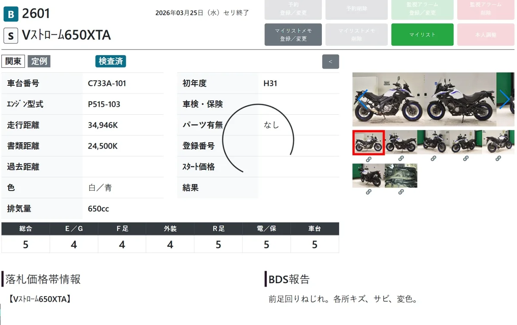Go to next photo with right arrow

pyautogui.click(x=505, y=100)
